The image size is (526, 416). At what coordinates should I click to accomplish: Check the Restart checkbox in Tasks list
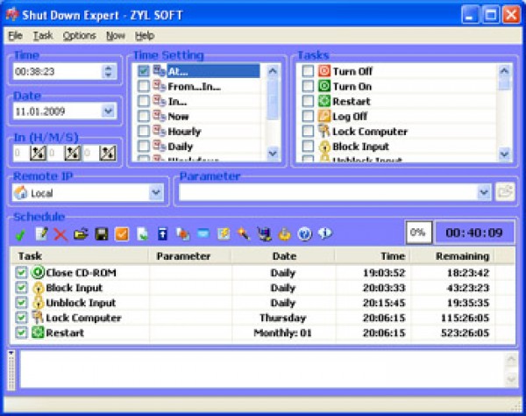pyautogui.click(x=308, y=101)
